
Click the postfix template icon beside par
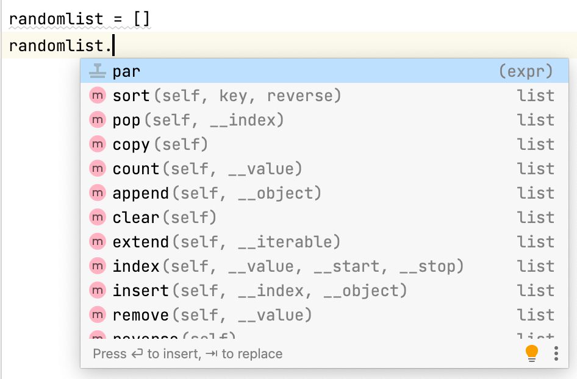point(98,71)
